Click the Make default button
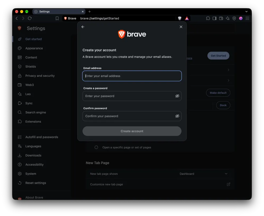This screenshot has height=216, width=264. click(218, 93)
